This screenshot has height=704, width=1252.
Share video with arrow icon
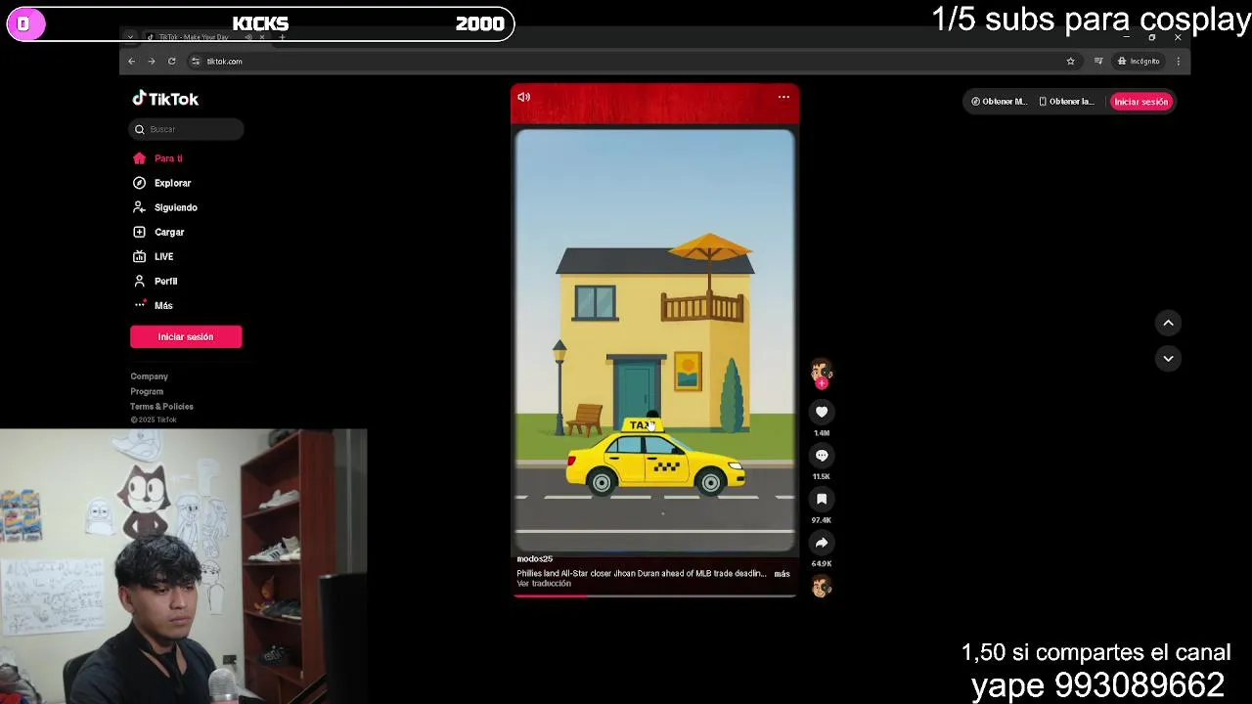(x=822, y=543)
